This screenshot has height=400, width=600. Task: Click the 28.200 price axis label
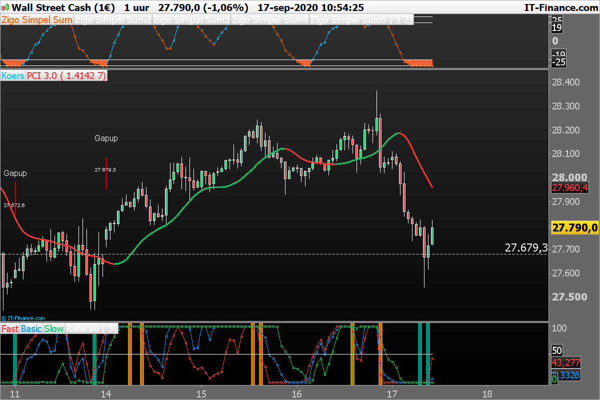coord(567,130)
